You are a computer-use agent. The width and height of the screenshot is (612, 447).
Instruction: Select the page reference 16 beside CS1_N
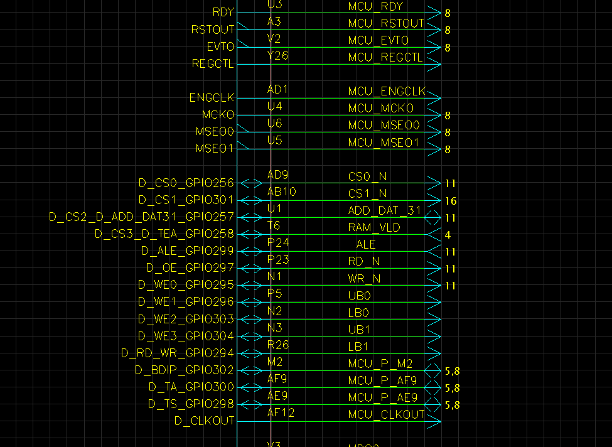(451, 201)
